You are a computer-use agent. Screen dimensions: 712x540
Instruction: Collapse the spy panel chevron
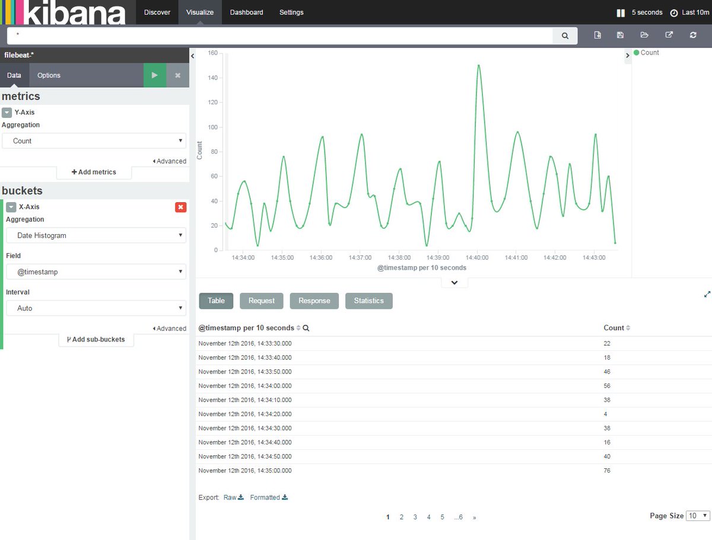pyautogui.click(x=454, y=283)
